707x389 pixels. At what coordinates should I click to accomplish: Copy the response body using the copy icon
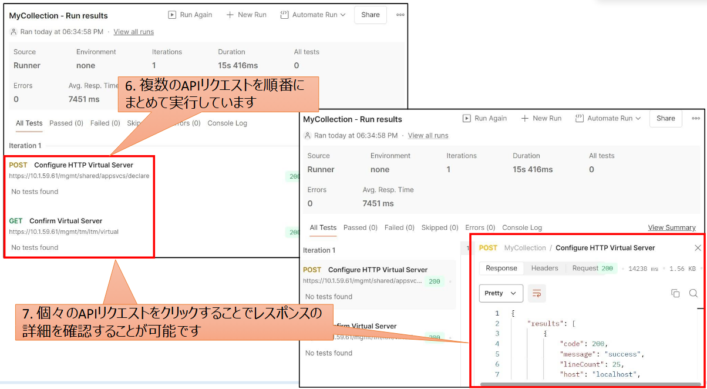(x=675, y=293)
